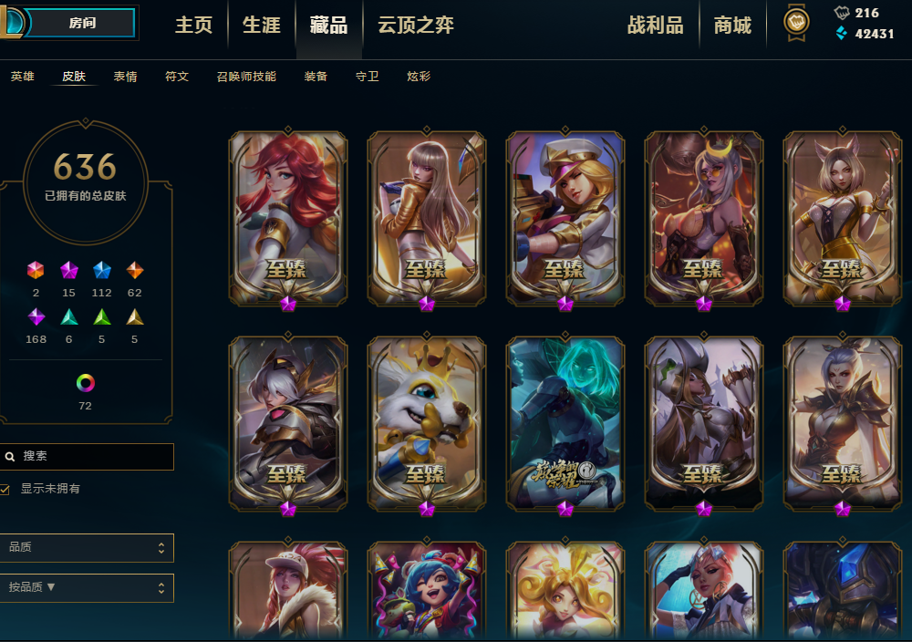Image resolution: width=912 pixels, height=642 pixels.
Task: Click the Ultimate rarity gem icon above 2
Action: pos(36,270)
